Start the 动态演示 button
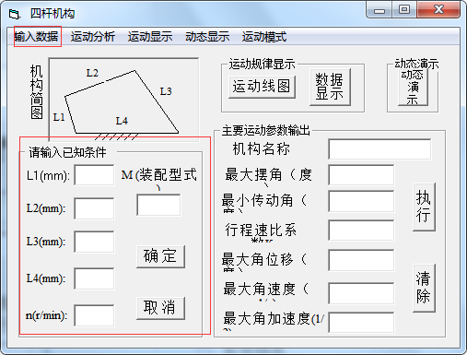The width and height of the screenshot is (467, 355). [x=413, y=89]
